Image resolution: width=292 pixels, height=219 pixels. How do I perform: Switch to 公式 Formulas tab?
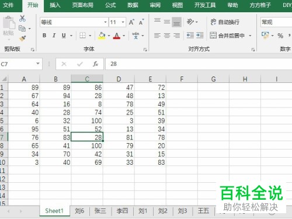(110, 5)
